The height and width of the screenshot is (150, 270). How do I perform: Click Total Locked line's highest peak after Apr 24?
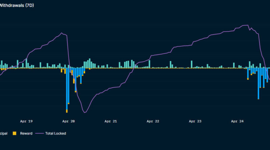click(x=247, y=25)
